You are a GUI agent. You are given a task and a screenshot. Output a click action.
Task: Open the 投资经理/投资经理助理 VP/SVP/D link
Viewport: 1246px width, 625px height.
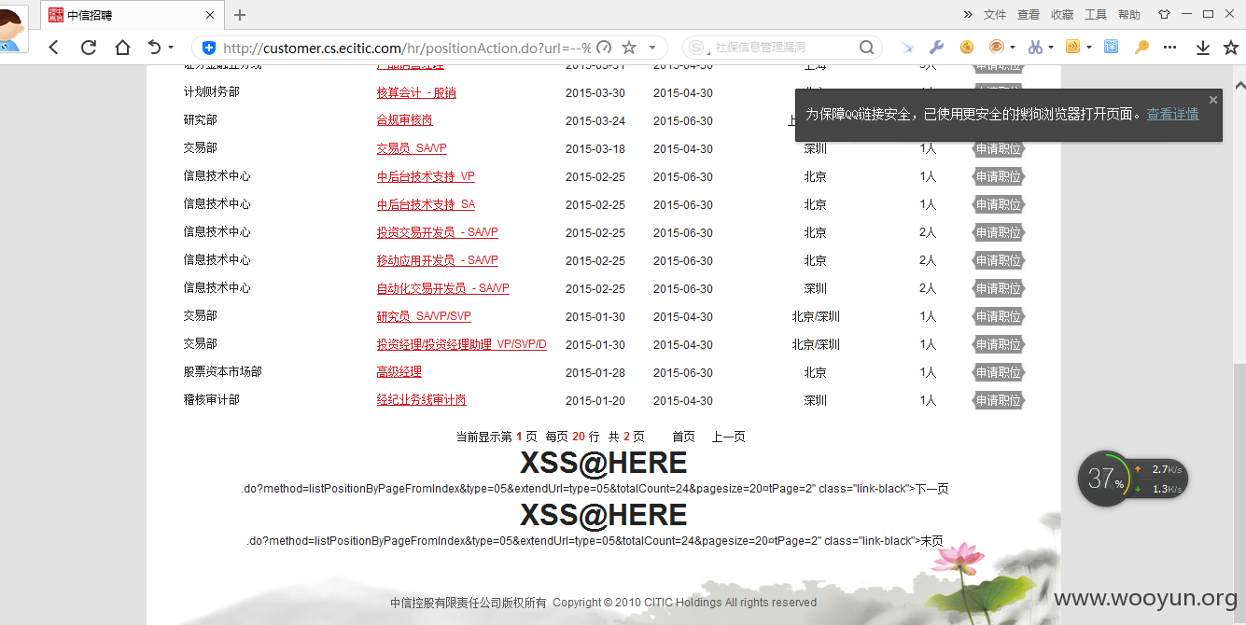coord(461,344)
